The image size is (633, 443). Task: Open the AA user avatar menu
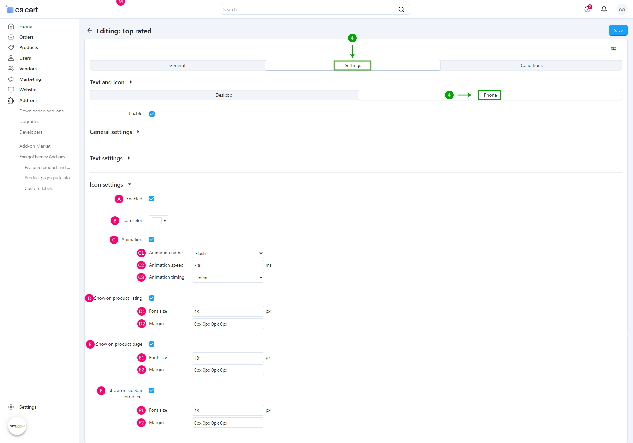[622, 9]
